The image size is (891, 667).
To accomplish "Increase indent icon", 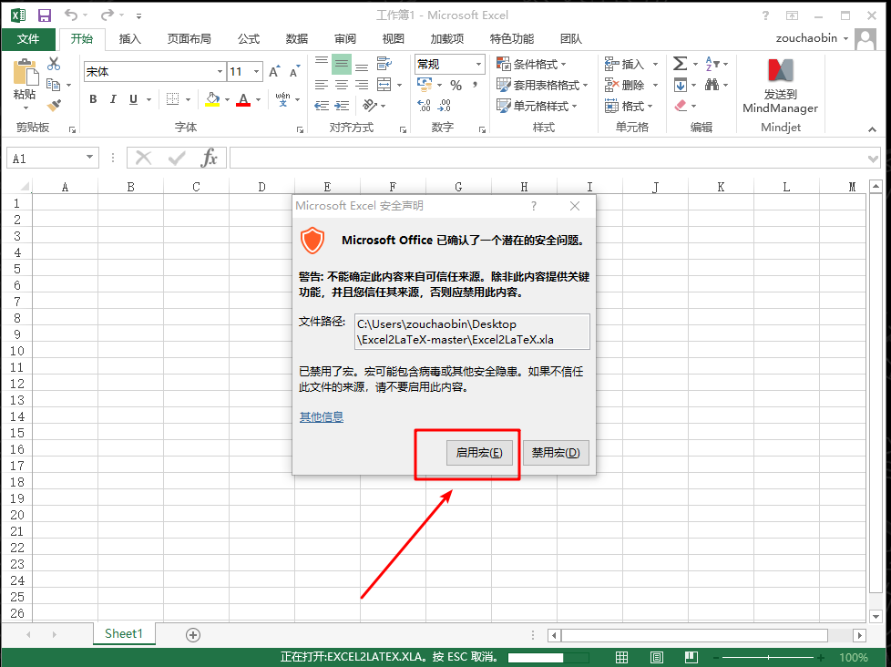I will coord(342,106).
